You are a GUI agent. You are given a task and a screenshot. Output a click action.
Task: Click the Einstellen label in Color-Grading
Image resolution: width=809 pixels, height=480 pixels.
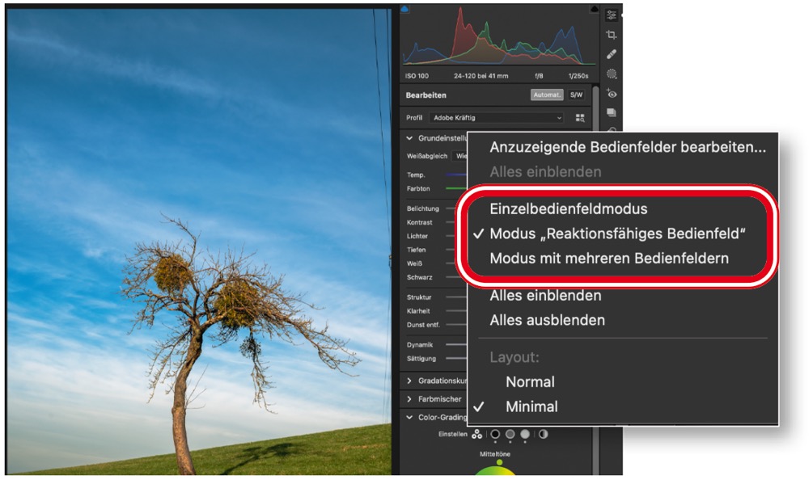(452, 434)
